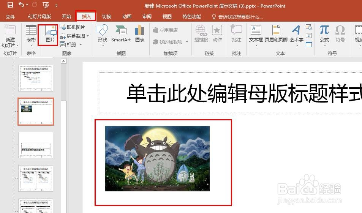Select the first visible layout thumbnail
The height and width of the screenshot is (213, 362).
tap(36, 78)
